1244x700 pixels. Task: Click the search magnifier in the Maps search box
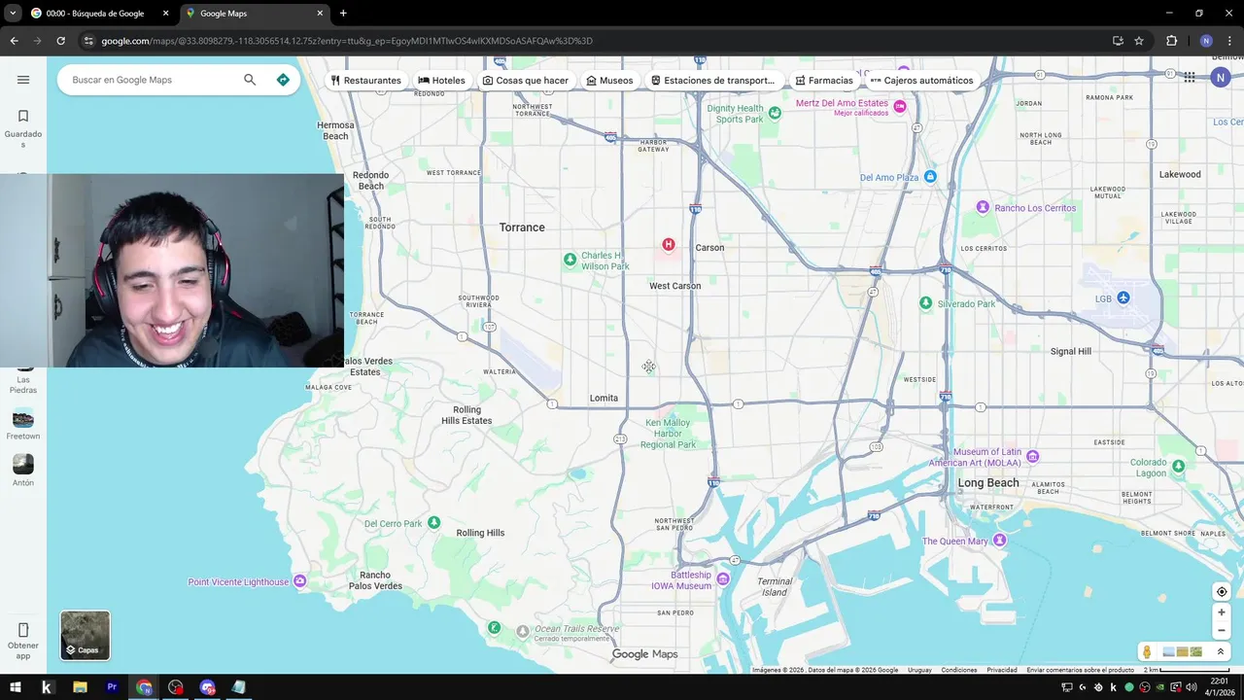[250, 80]
